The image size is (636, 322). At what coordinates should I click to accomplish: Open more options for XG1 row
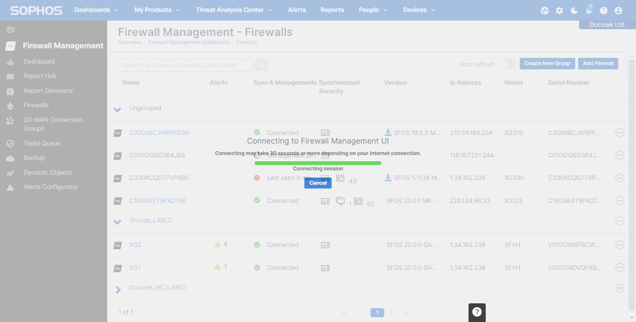(620, 267)
